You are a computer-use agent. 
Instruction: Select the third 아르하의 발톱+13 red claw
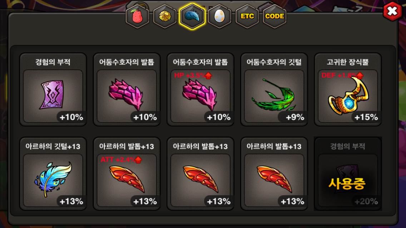[x=274, y=173]
